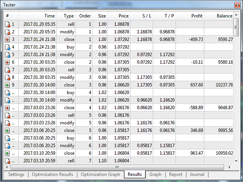Switch to the Settings tab
The height and width of the screenshot is (182, 243).
(15, 174)
